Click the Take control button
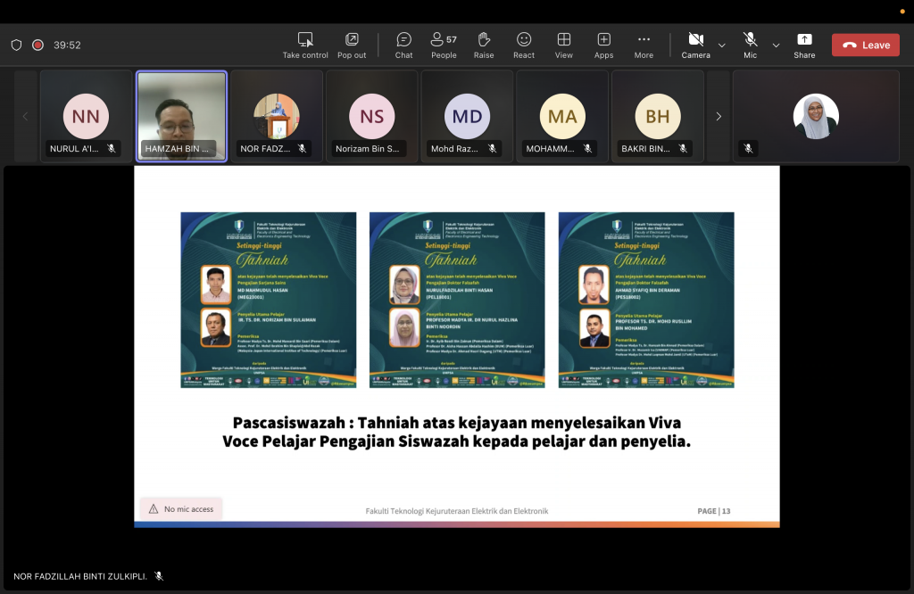This screenshot has height=594, width=914. (x=305, y=45)
